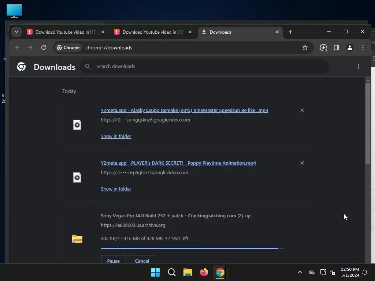Click the r5---sn-p5qlsn7l.googlevideo.com source URL
Viewport: 375px width, 281px height.
coord(144,173)
